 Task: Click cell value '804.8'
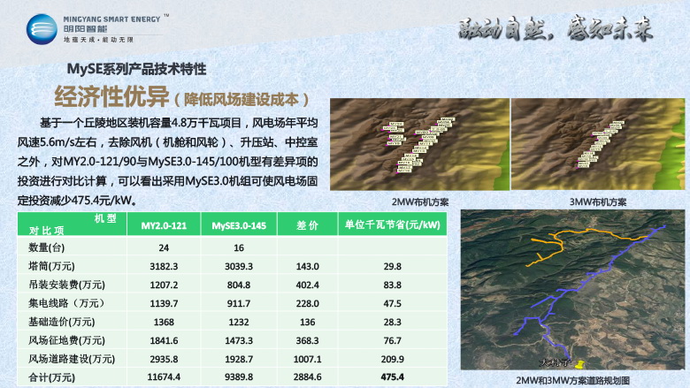click(x=239, y=285)
